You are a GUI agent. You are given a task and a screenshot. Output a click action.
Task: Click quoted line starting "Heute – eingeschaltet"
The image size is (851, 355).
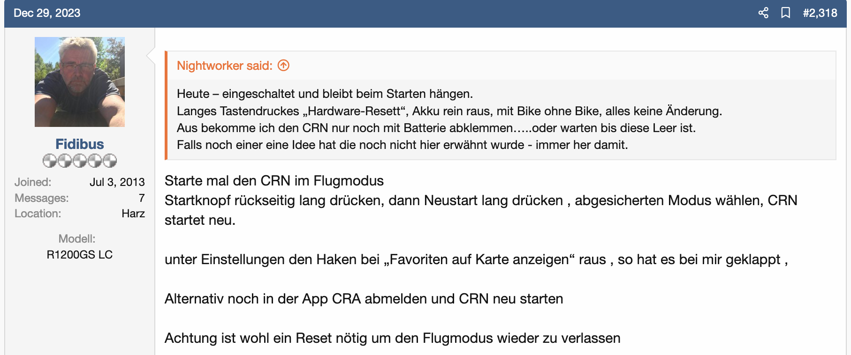coord(325,94)
